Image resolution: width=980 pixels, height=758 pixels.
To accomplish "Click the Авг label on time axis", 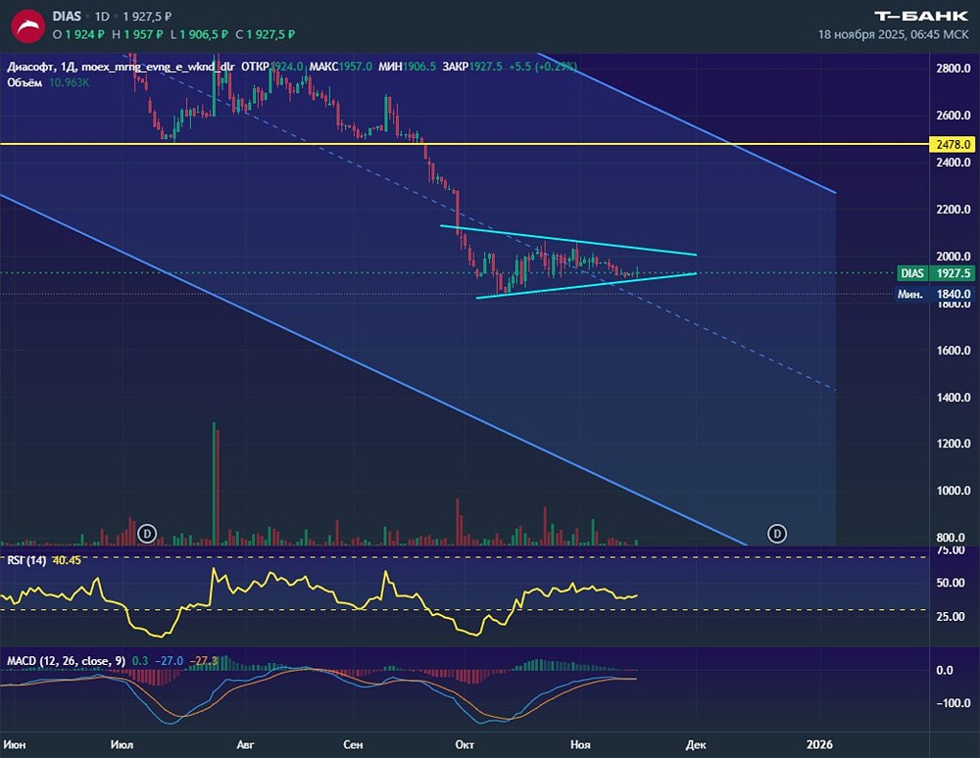I will click(246, 744).
